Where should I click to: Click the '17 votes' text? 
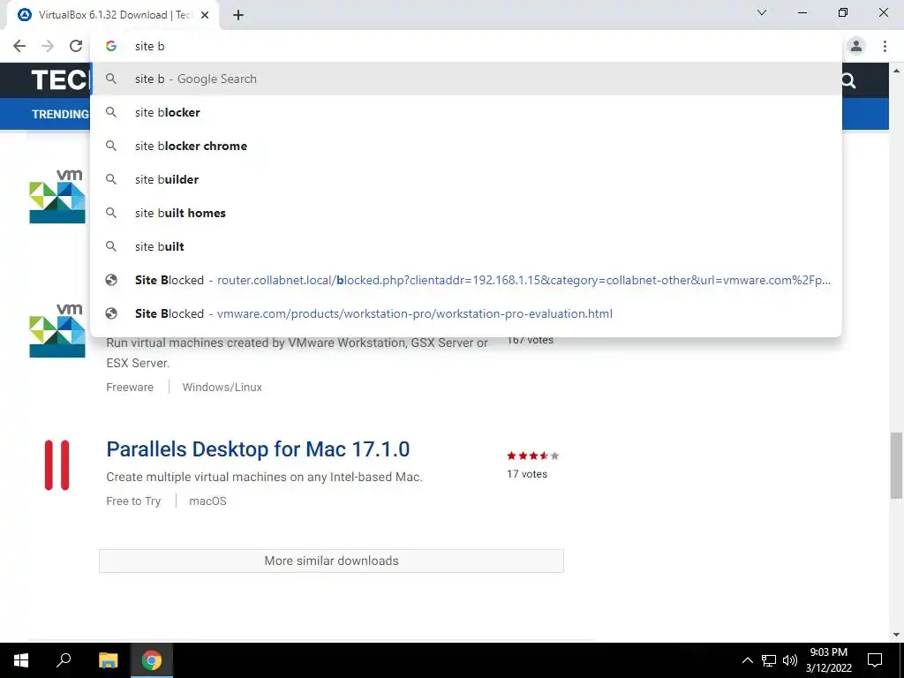pos(527,474)
